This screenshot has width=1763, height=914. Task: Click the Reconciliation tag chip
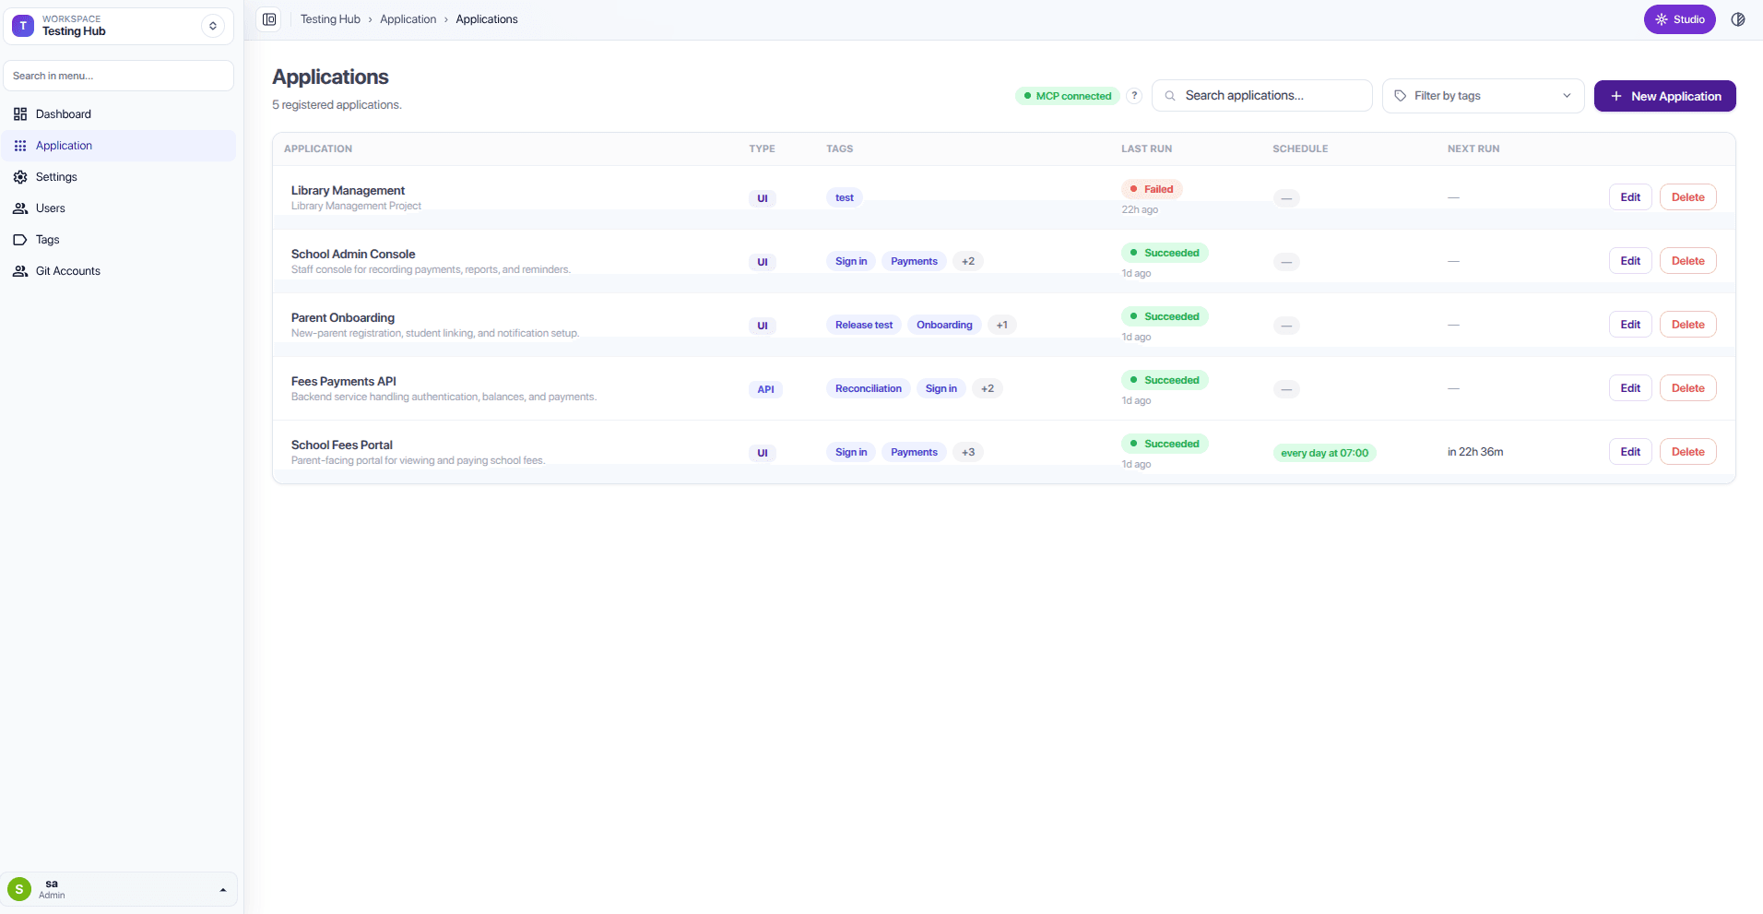click(x=869, y=389)
